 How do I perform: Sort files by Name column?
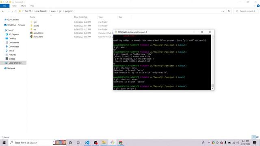32,17
